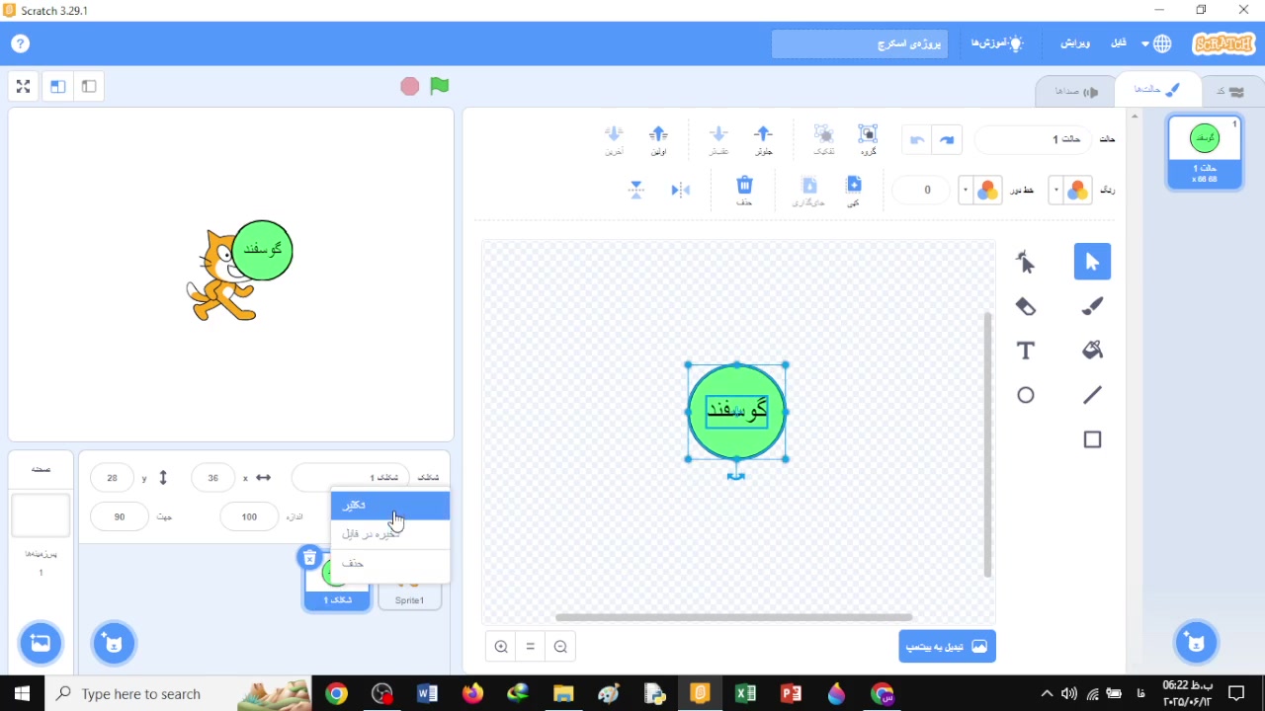Click the Group (گروه) button
The image size is (1265, 711).
868,139
